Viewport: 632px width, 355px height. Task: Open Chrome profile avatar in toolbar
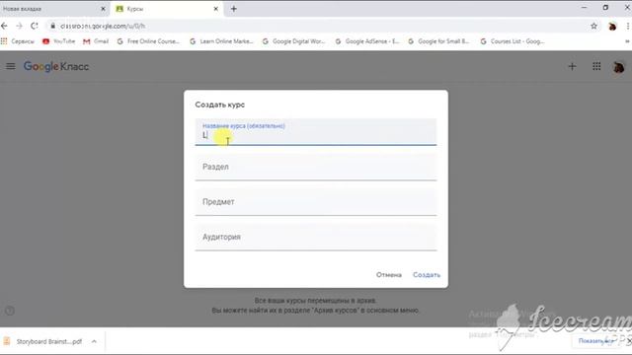tap(612, 27)
